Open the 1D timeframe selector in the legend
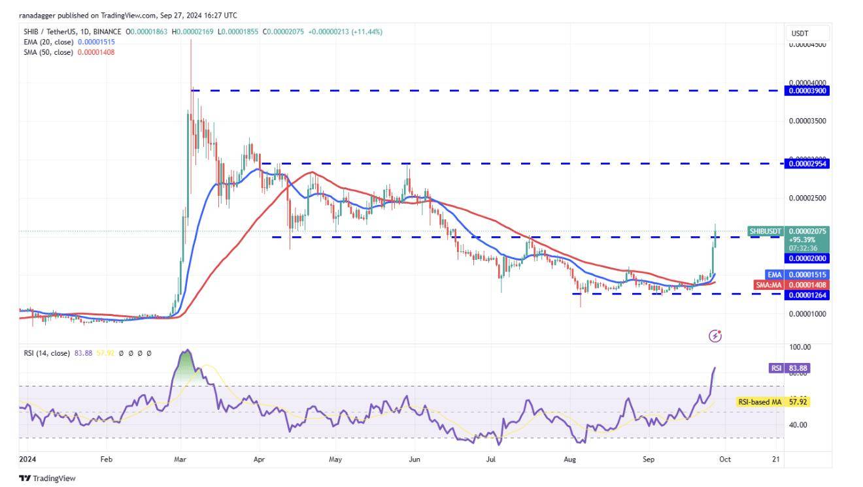863x487 pixels. pos(83,30)
